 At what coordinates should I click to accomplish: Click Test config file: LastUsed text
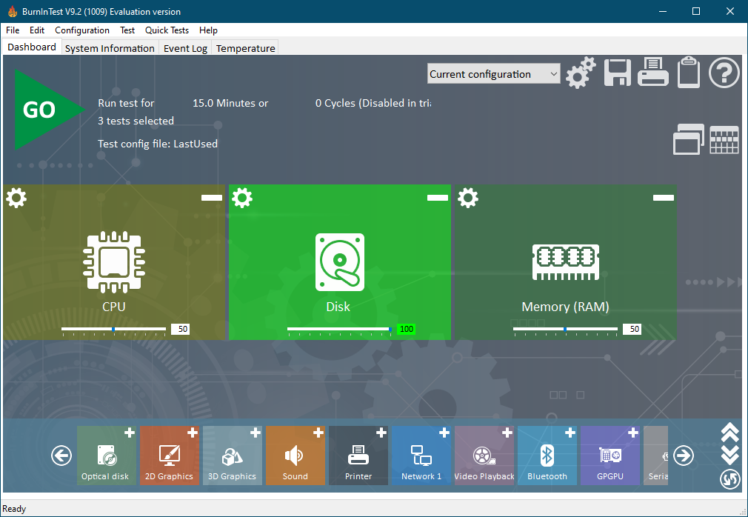point(158,144)
